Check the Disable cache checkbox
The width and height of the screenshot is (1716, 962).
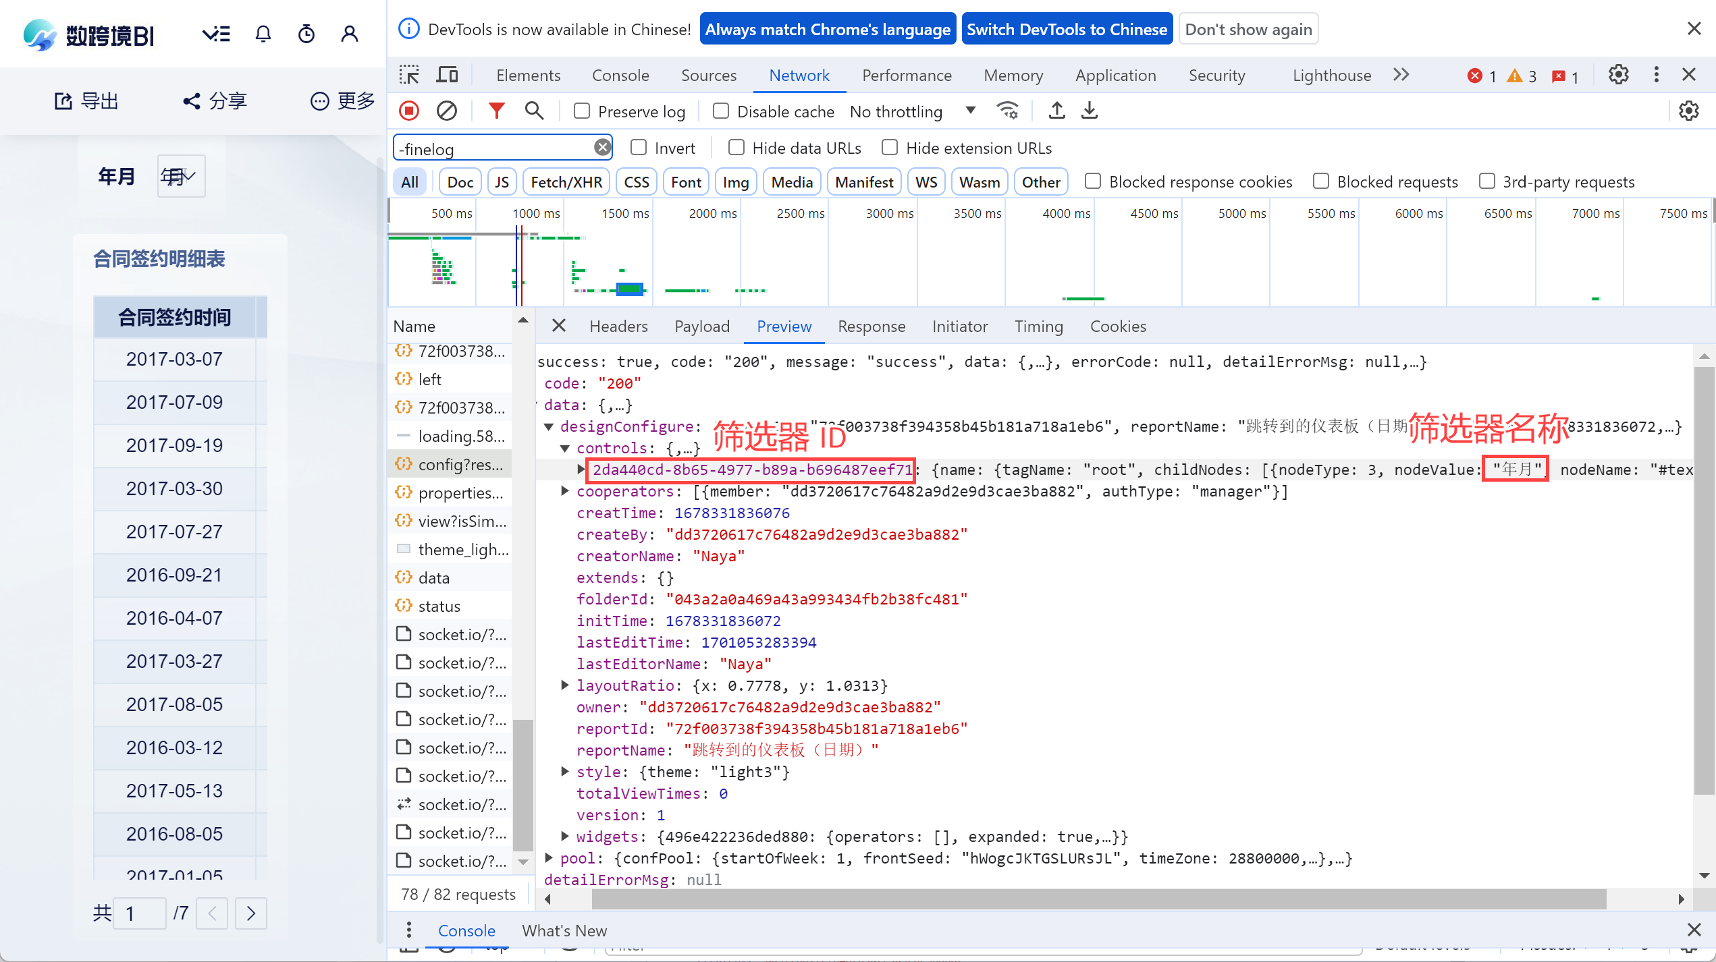coord(721,111)
